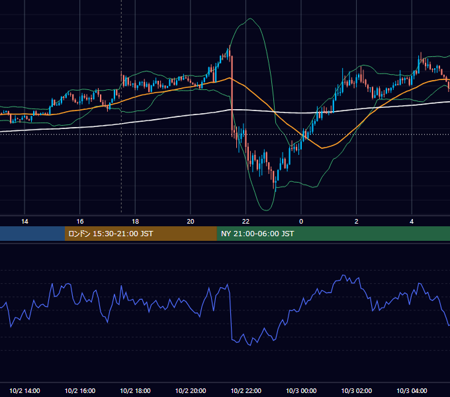Click the time axis label 0

tap(301, 222)
